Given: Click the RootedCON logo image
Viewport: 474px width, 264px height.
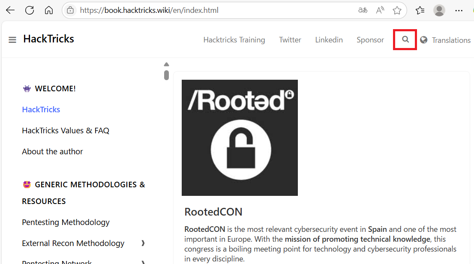Looking at the screenshot, I should 240,138.
